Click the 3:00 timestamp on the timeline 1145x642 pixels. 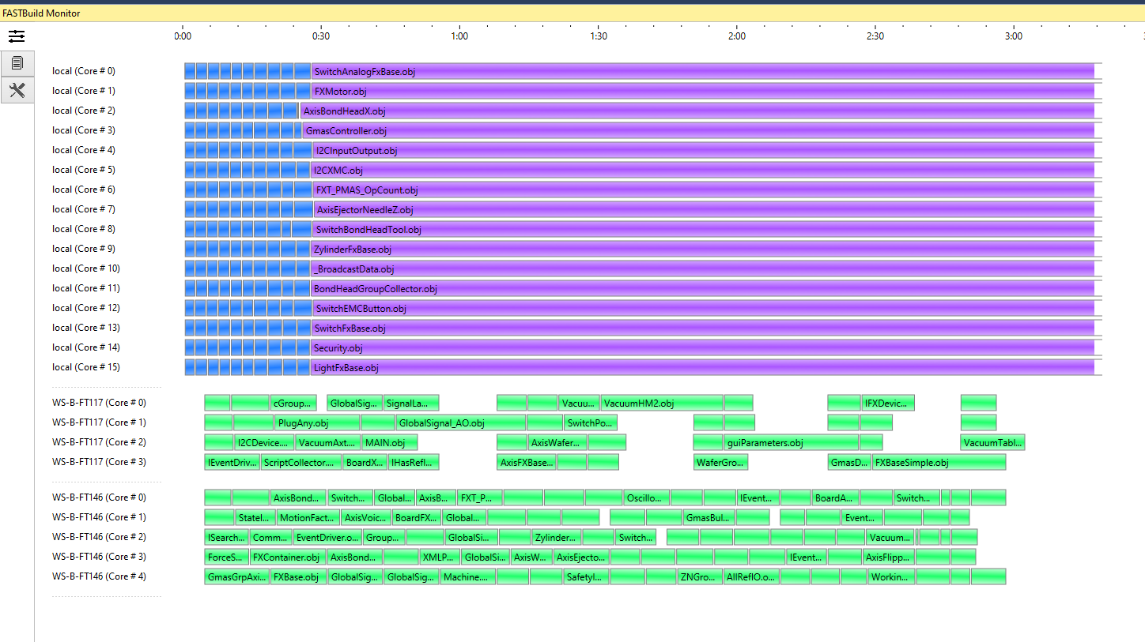click(1013, 36)
